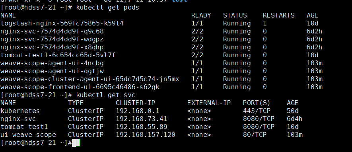Click the 10d age of tomcat-test1 pod

click(313, 55)
